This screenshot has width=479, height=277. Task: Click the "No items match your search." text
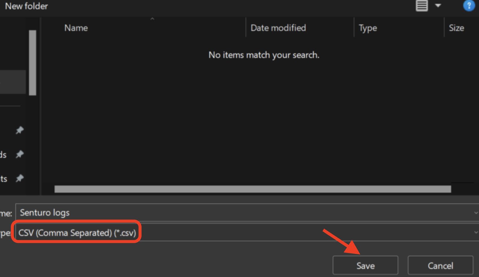264,55
